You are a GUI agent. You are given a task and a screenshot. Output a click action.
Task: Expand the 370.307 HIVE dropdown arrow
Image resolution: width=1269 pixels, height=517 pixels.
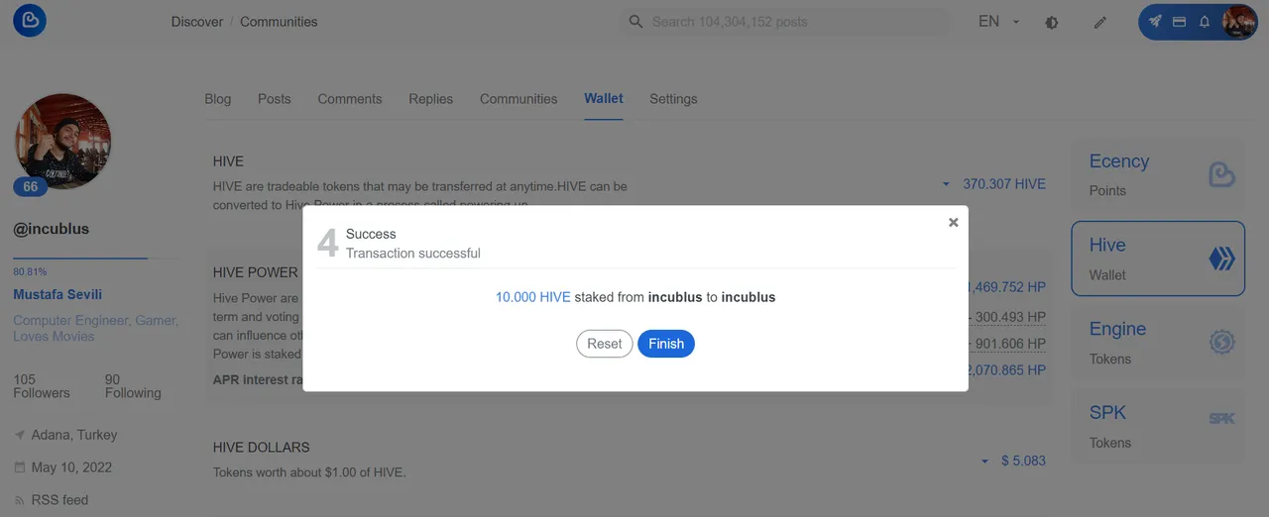click(947, 184)
